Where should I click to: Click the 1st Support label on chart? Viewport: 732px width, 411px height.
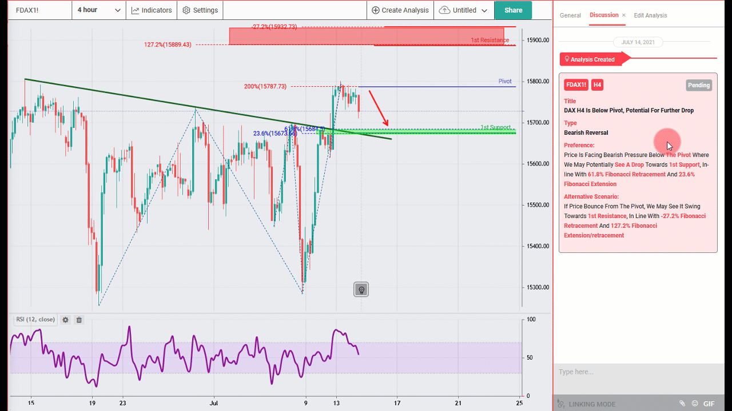[x=495, y=127]
